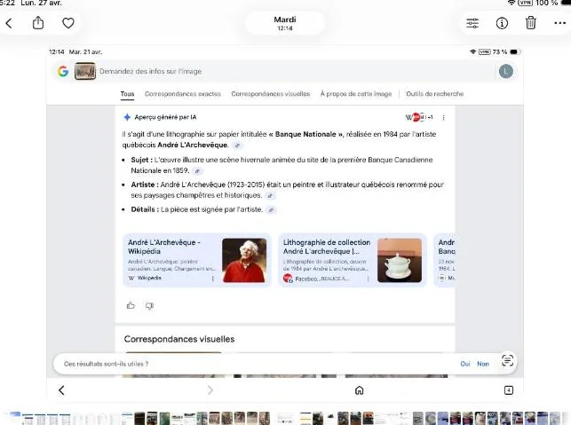This screenshot has width=571, height=425.
Task: Open the three-dot more options menu in Photos
Action: [x=559, y=23]
